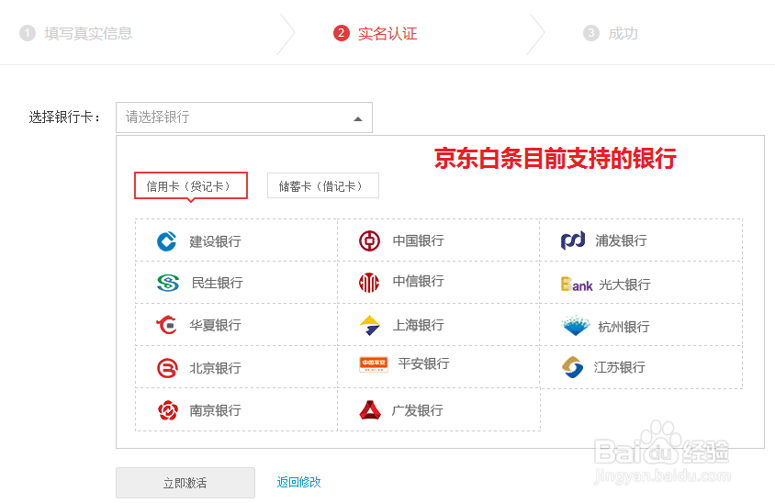Click step 3 成功
Viewport: 775px width, 503px height.
click(611, 33)
